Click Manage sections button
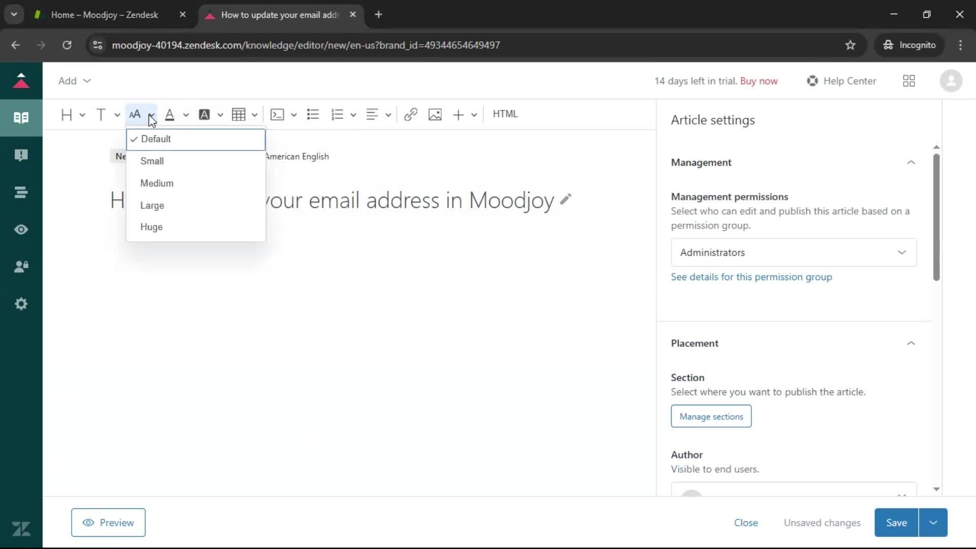The height and width of the screenshot is (549, 976). 711,416
